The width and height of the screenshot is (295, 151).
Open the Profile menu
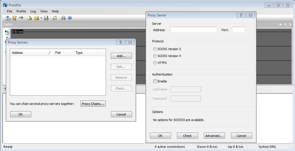(x=21, y=11)
